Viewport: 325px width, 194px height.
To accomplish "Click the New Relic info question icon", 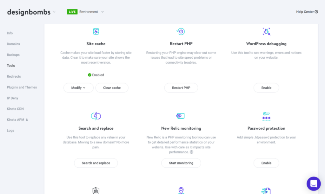I will coord(191,152).
